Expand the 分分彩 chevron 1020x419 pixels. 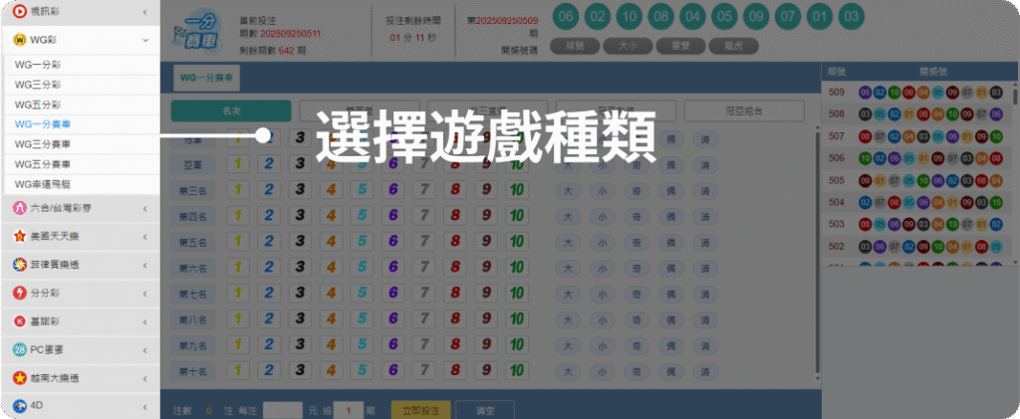pyautogui.click(x=145, y=293)
